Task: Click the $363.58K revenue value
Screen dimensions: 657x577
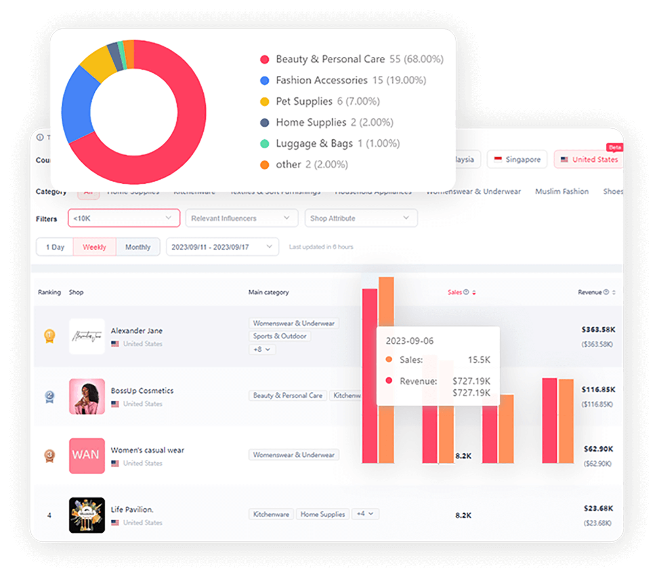Action: tap(598, 330)
